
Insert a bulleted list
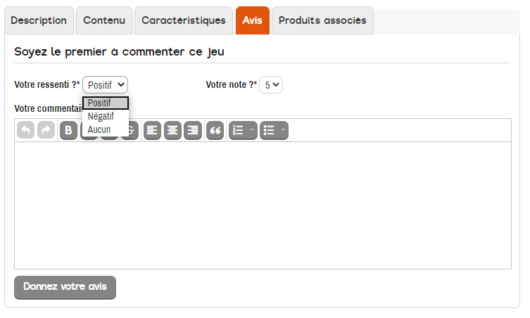pyautogui.click(x=274, y=130)
